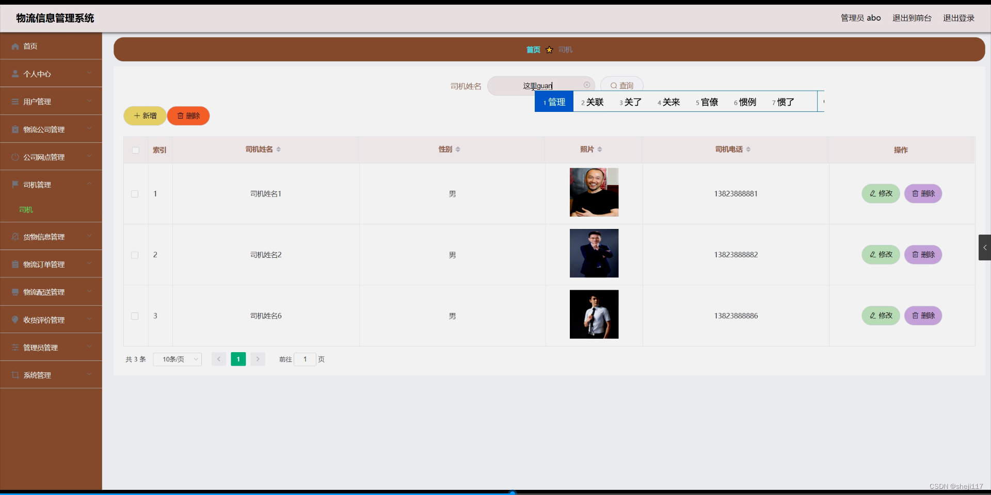Toggle the select-all checkbox in table header
Screen dimensions: 991x495
[x=135, y=150]
